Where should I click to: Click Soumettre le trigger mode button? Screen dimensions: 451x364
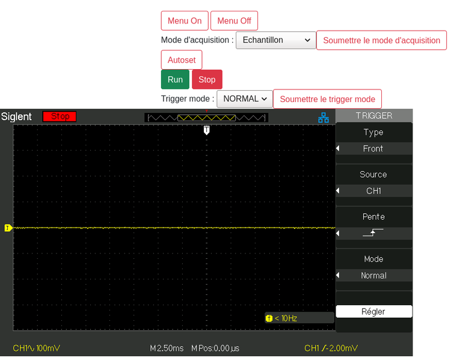click(x=327, y=99)
